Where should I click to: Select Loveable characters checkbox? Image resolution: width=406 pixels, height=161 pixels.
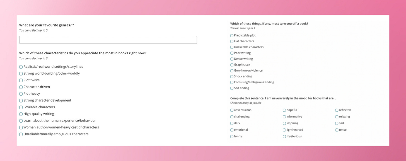point(21,107)
